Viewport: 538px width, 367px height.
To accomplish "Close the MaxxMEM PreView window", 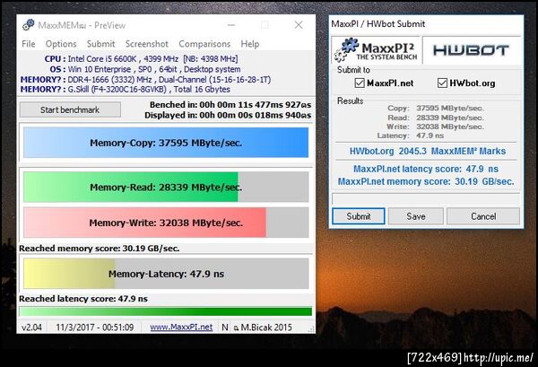I will click(x=299, y=25).
